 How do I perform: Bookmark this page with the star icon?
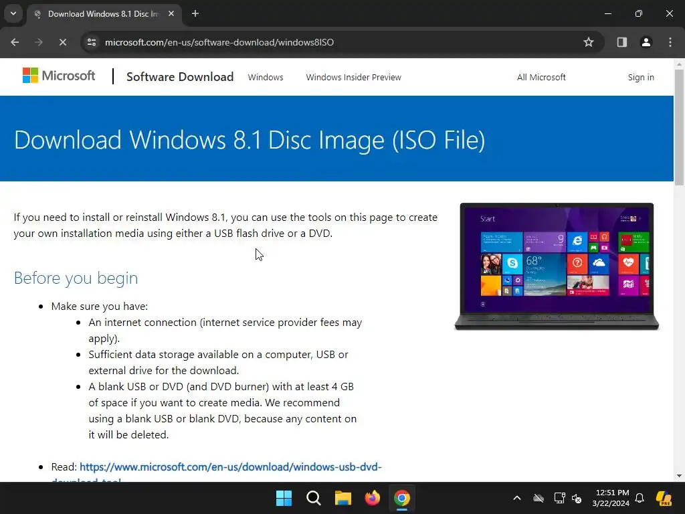tap(589, 42)
